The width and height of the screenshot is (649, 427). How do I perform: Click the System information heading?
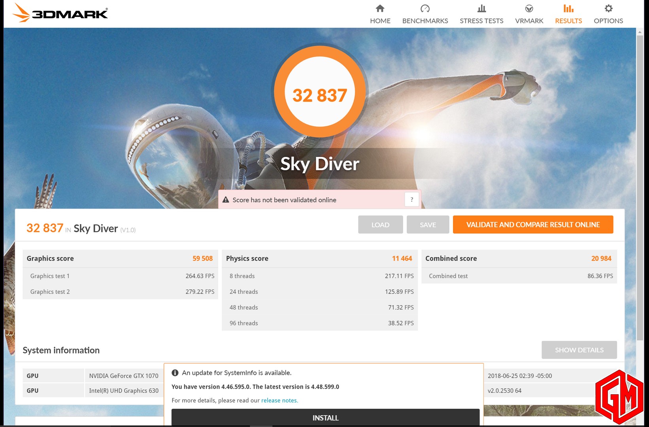(61, 350)
